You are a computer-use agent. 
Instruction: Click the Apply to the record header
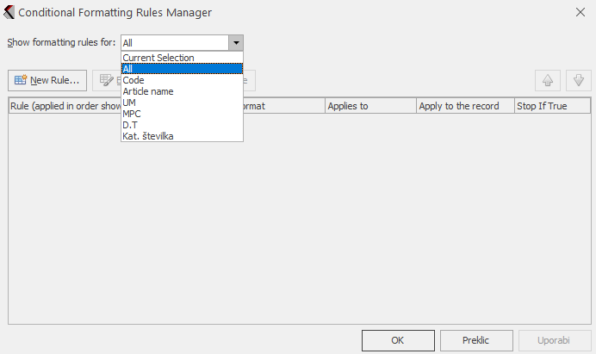(465, 106)
